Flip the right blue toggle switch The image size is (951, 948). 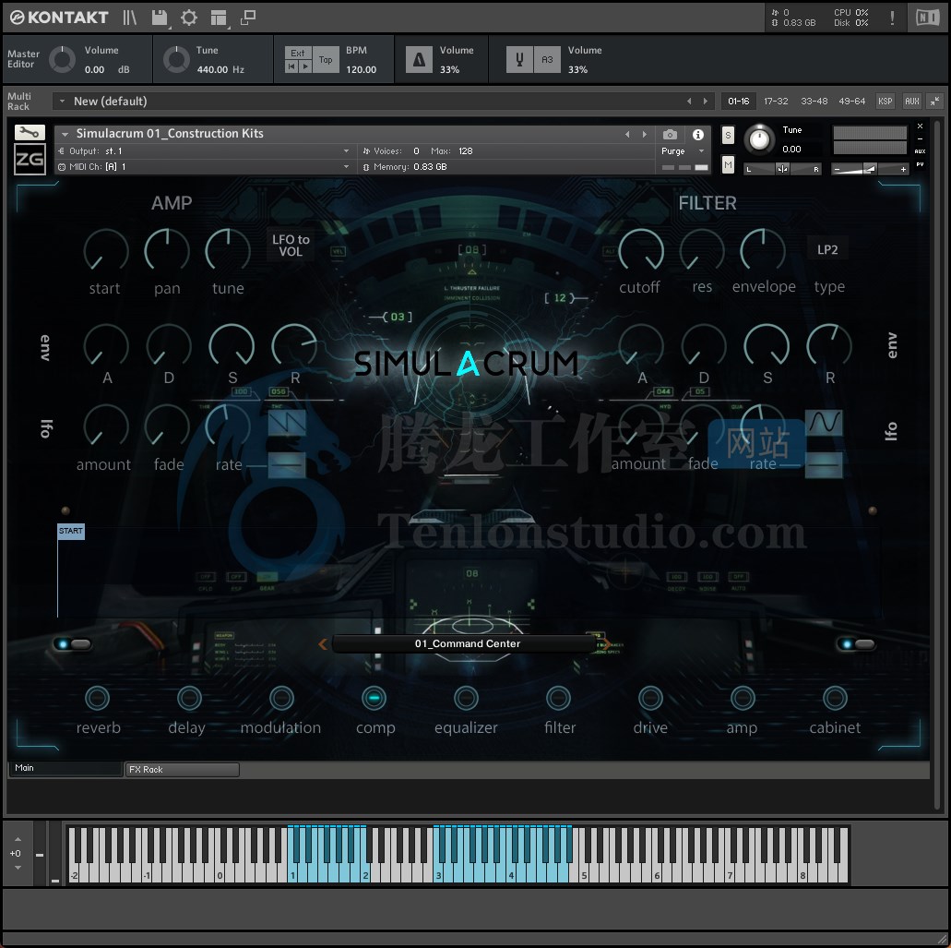[856, 644]
